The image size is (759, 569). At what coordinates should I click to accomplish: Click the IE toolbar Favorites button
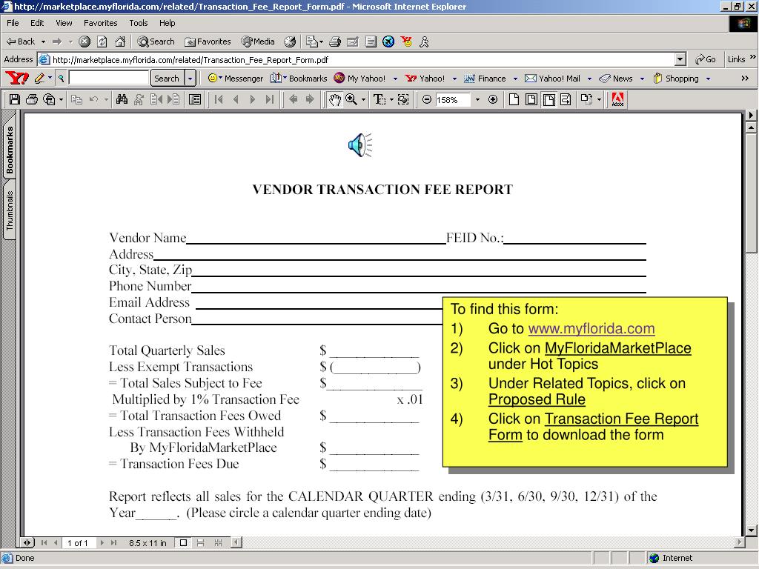pyautogui.click(x=208, y=41)
